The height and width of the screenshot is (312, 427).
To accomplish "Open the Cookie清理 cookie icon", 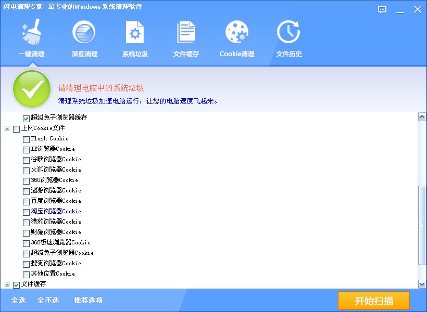I will pyautogui.click(x=237, y=32).
